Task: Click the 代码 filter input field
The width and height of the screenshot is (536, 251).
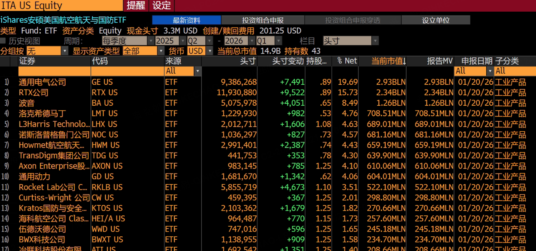Action: pos(127,71)
